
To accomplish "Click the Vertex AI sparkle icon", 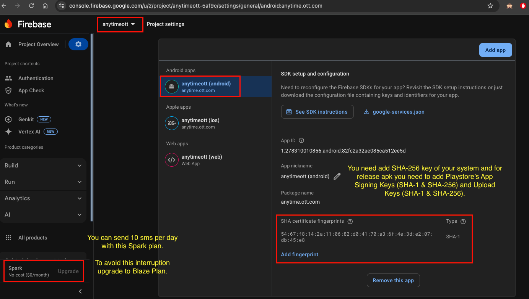I will click(x=8, y=132).
